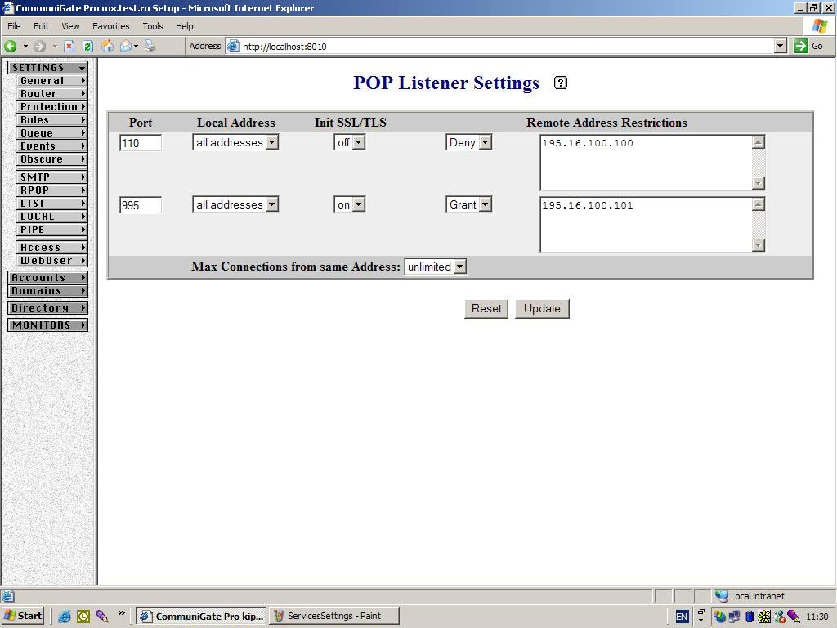The image size is (837, 628).
Task: Open the Start menu
Action: (22, 616)
